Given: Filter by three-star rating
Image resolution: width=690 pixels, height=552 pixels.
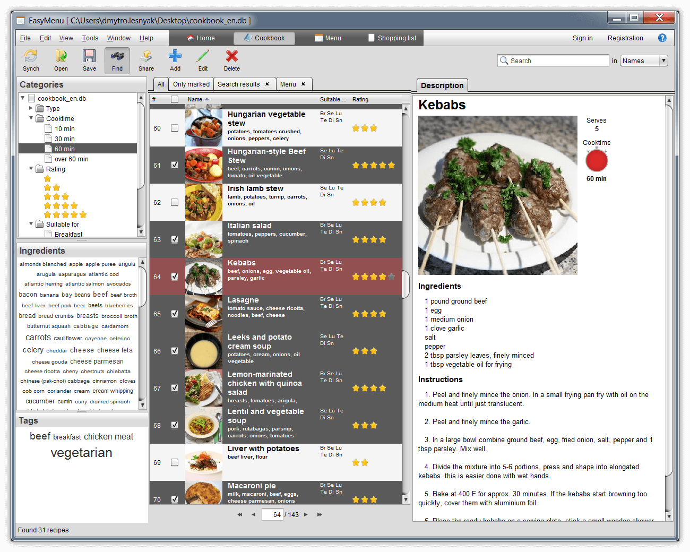Looking at the screenshot, I should 56,197.
